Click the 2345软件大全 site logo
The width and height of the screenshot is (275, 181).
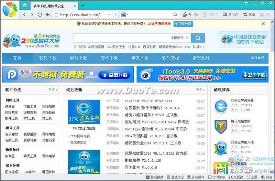coord(31,41)
